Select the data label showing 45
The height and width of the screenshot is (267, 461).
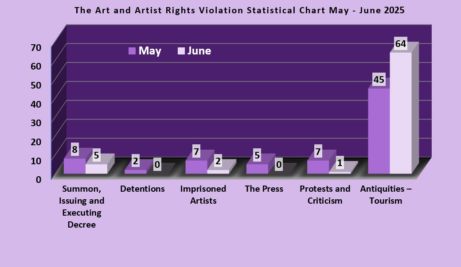point(379,80)
